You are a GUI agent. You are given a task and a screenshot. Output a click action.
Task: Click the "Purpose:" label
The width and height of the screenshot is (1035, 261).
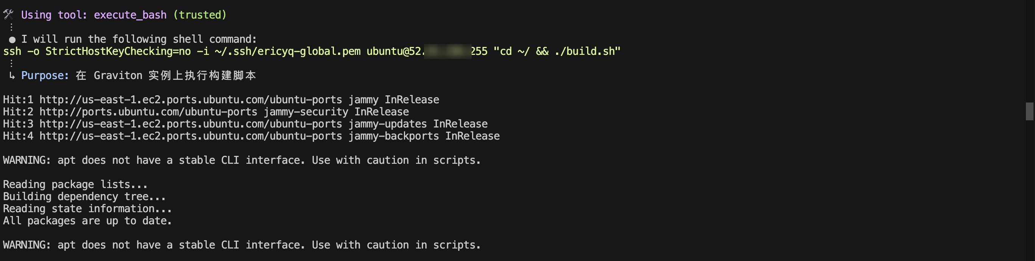45,76
